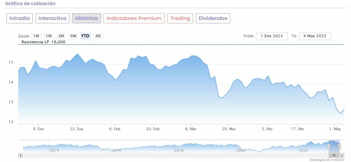Set zoom to 1W

(x=36, y=36)
